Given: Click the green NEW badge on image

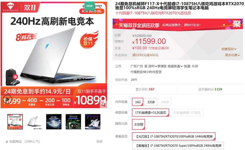Looking at the screenshot, I should (90, 6).
